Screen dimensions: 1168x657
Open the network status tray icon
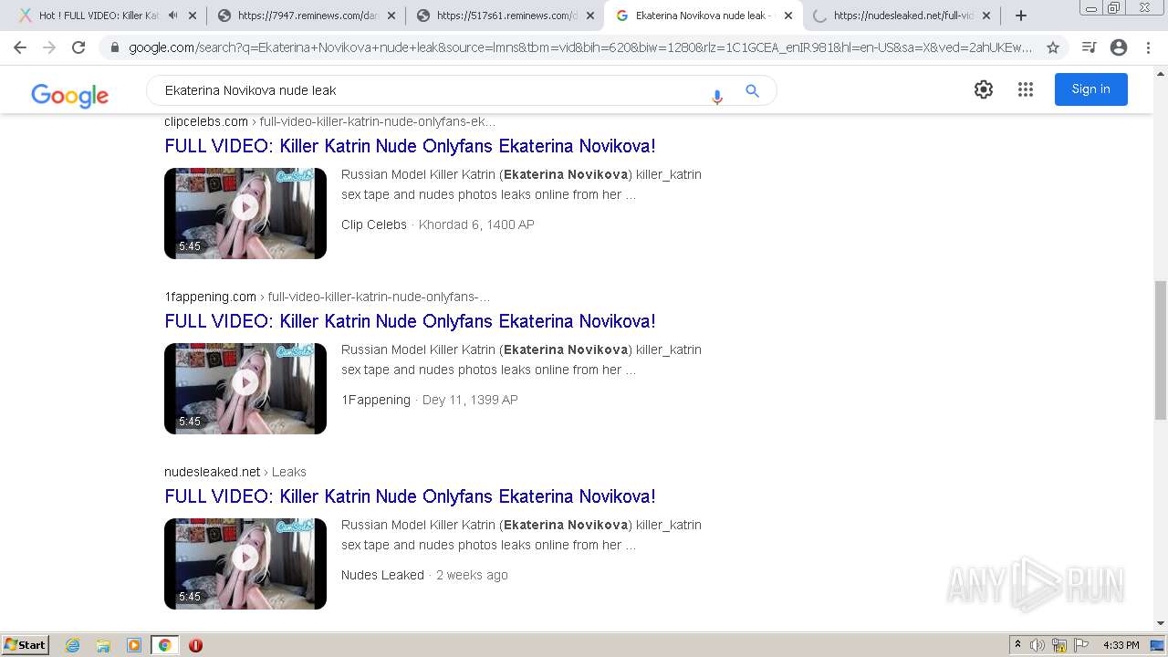point(1059,645)
